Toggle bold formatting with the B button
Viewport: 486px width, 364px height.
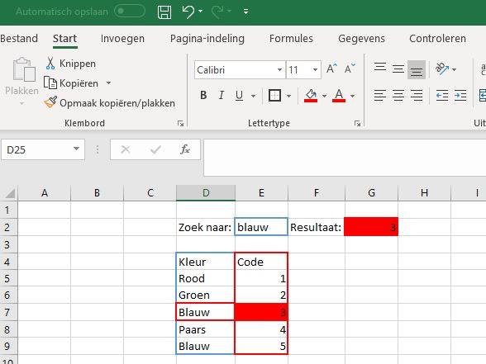click(x=203, y=96)
